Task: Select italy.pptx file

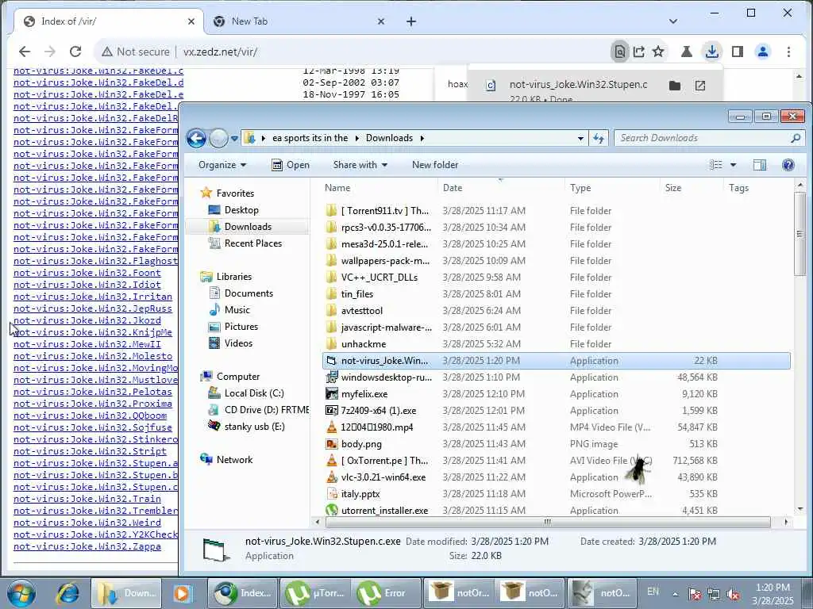Action: [x=361, y=493]
